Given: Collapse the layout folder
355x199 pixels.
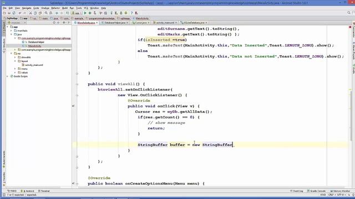Looking at the screenshot, I should click(x=16, y=61).
